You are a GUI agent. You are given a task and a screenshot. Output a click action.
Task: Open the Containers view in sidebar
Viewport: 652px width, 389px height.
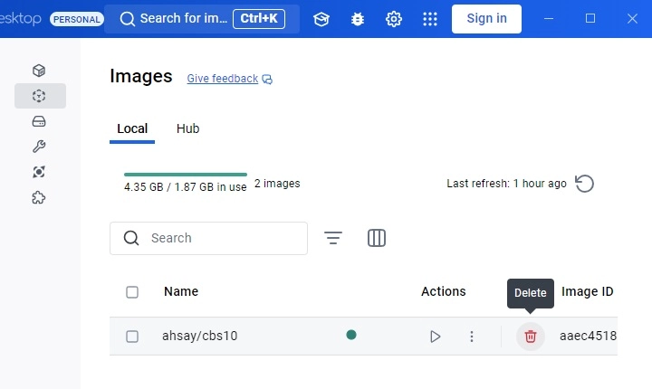pos(39,71)
